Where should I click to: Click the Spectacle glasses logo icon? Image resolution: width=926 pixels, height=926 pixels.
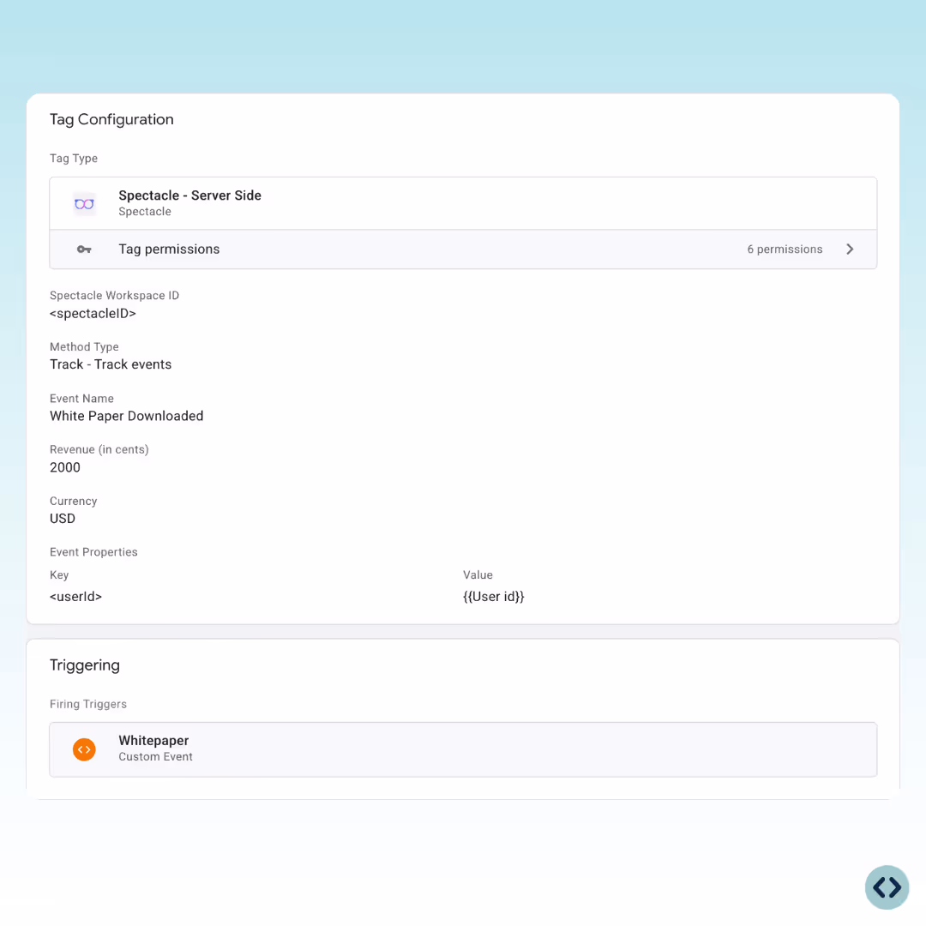(x=84, y=204)
